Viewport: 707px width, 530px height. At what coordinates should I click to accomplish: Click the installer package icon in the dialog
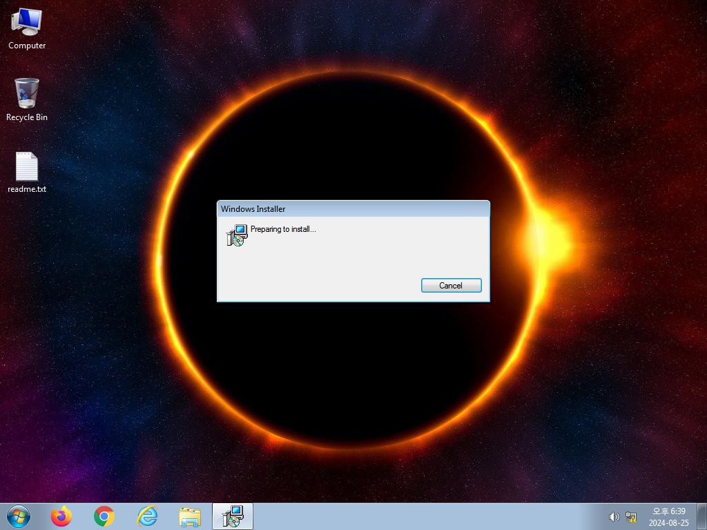(x=237, y=235)
